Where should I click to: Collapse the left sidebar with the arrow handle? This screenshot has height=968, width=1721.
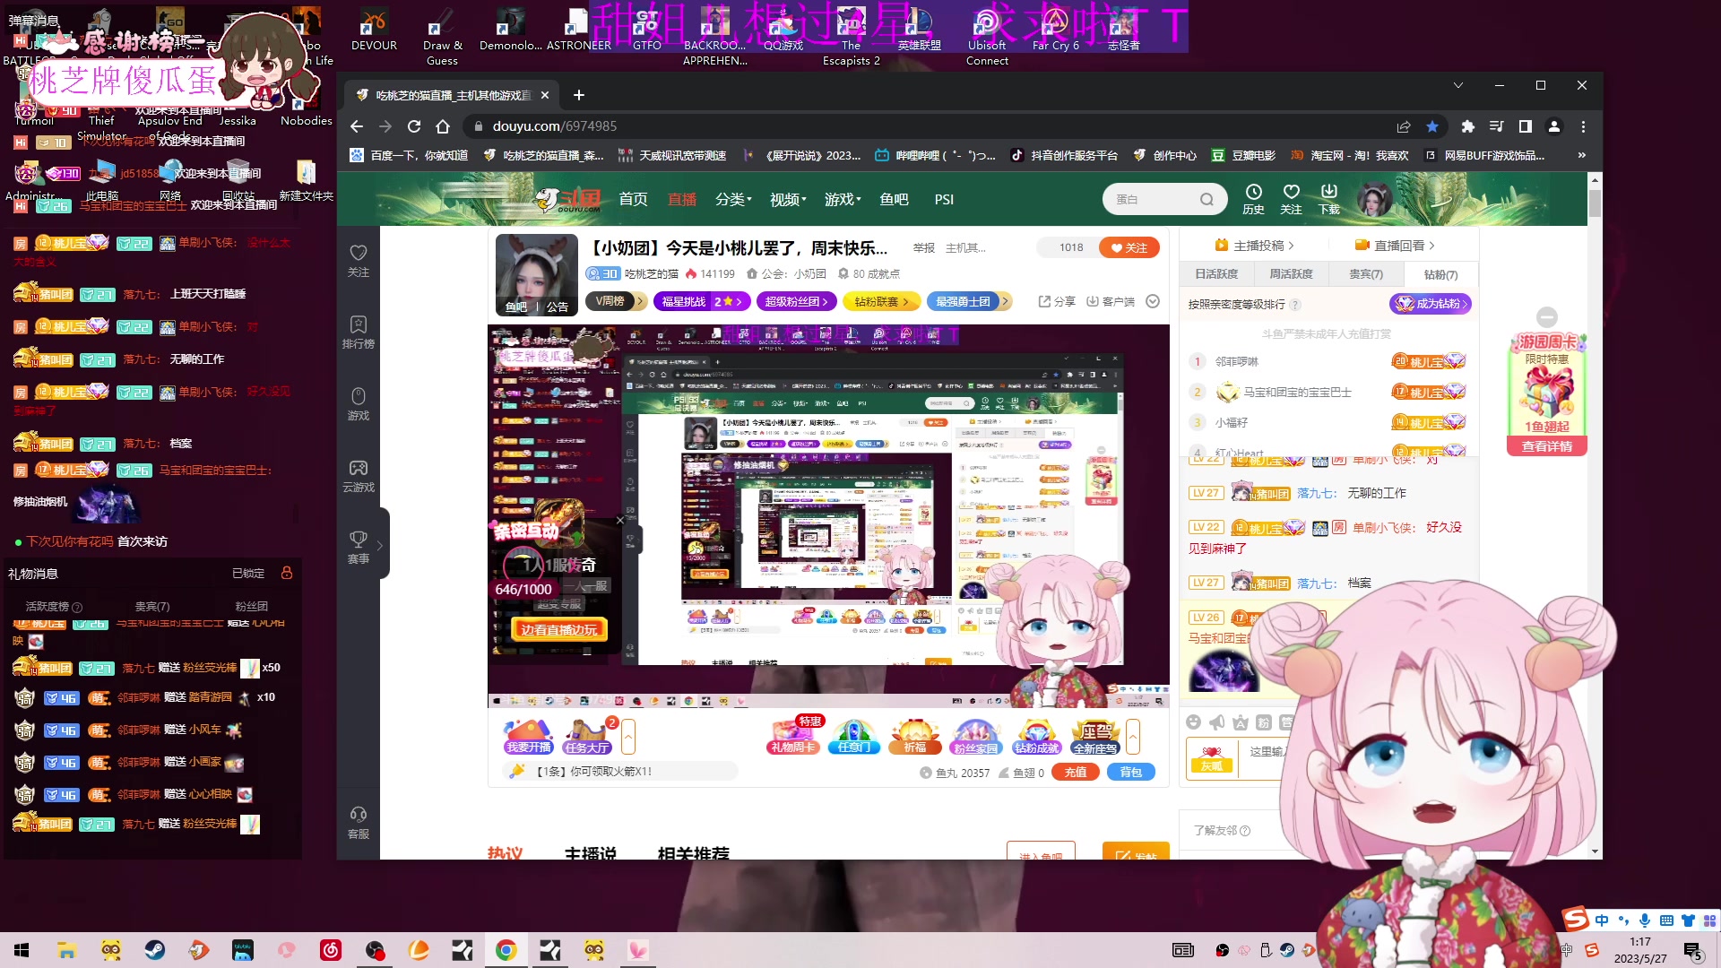point(380,544)
